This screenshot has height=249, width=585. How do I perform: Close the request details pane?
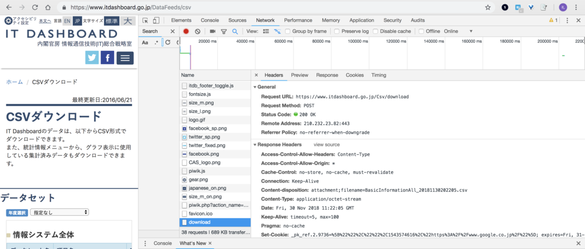[x=257, y=75]
